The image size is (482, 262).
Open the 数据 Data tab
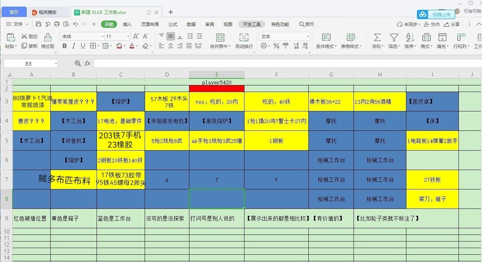point(191,24)
